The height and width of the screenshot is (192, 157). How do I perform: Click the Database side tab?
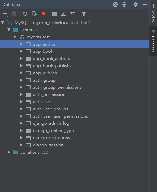[153, 41]
